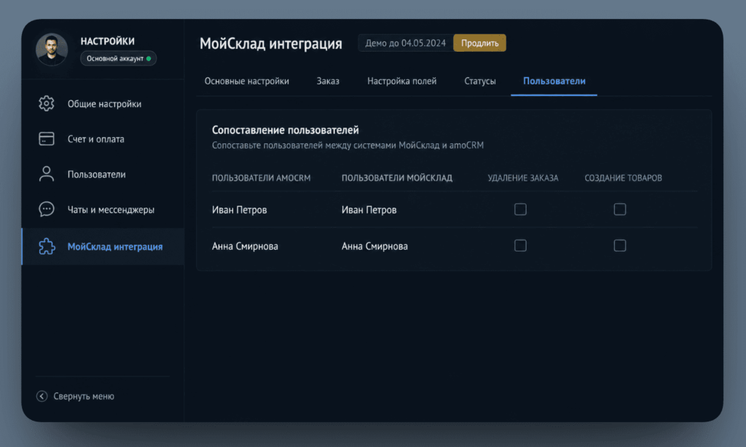This screenshot has width=746, height=447.
Task: Click the green status dot in Основной аккаунт
Action: [149, 58]
